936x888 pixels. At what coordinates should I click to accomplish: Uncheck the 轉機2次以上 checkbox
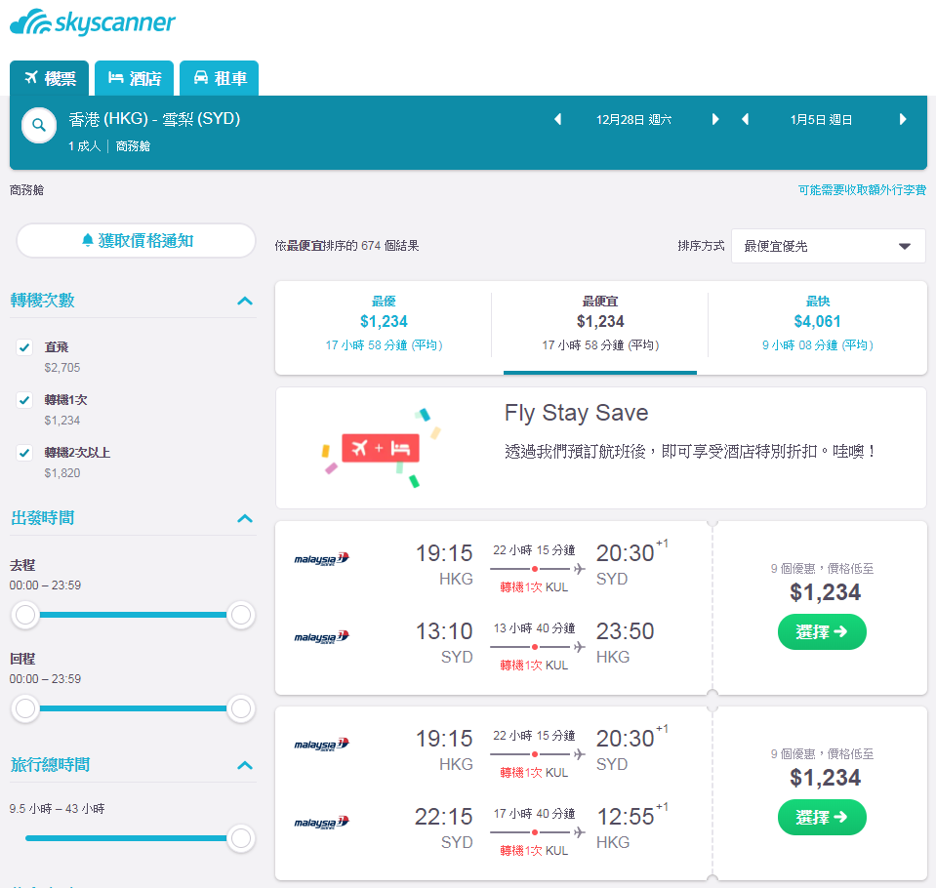coord(24,453)
